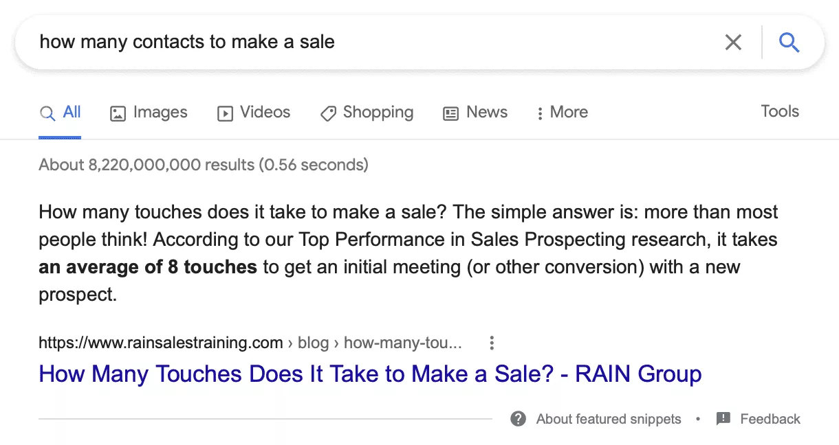This screenshot has height=445, width=839.
Task: Click the Shopping tag icon
Action: pyautogui.click(x=328, y=113)
